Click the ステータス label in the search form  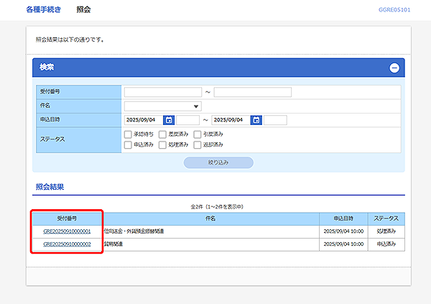click(52, 139)
